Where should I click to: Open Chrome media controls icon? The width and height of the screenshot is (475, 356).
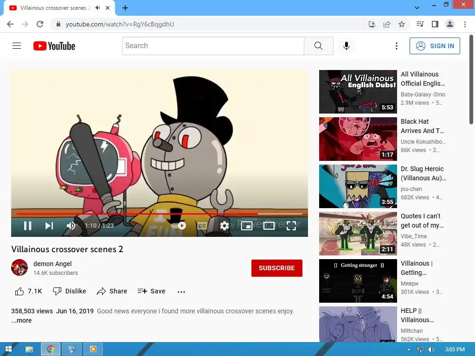point(420,24)
